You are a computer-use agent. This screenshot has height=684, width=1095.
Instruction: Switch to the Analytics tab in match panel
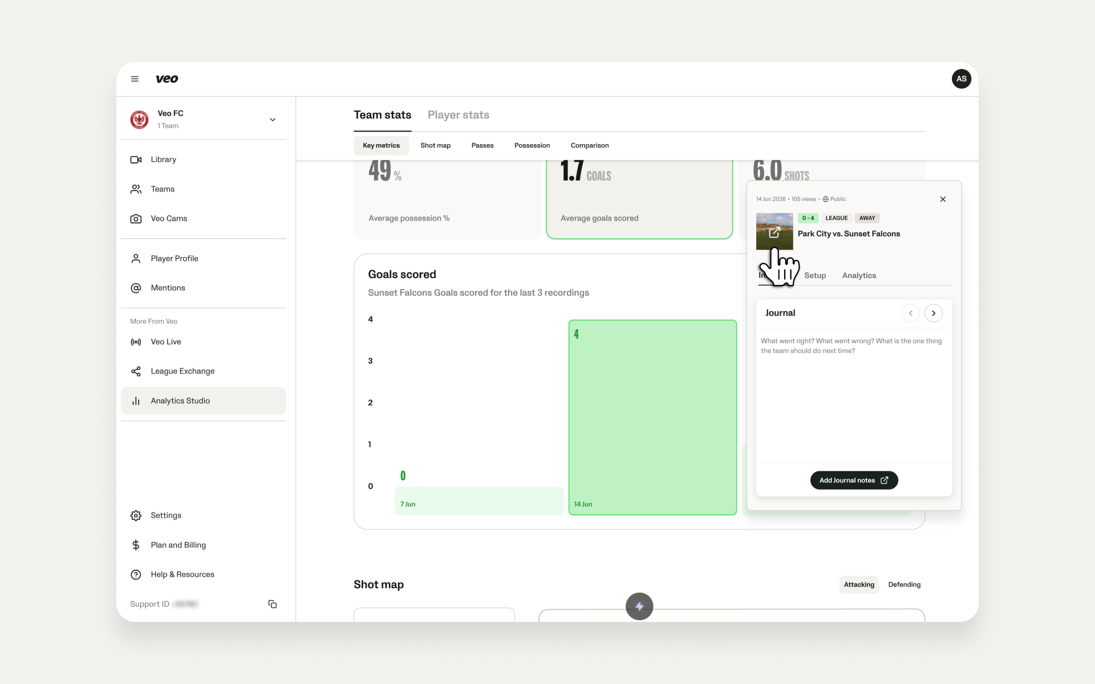point(859,276)
